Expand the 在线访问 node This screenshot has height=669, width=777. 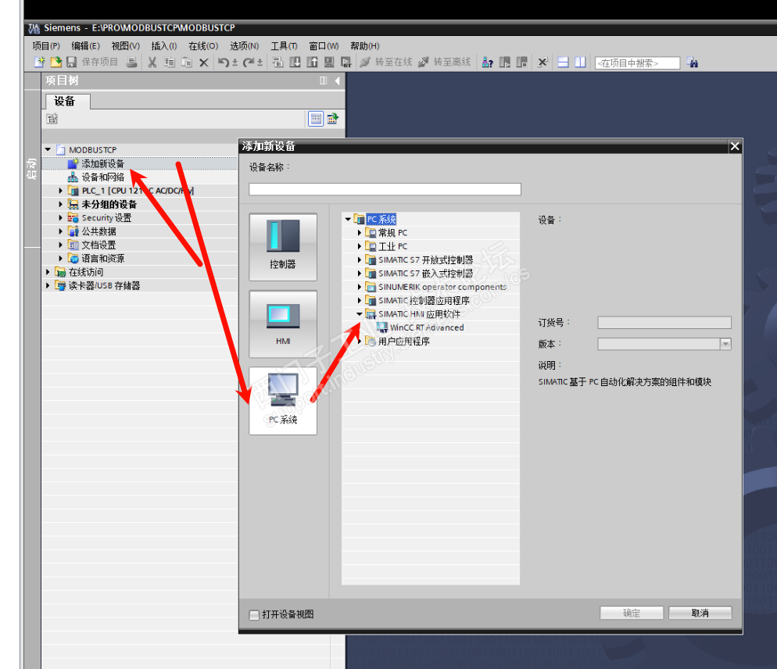tap(48, 271)
